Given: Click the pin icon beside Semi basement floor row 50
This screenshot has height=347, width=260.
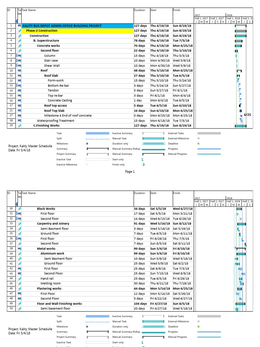Looking at the screenshot, I should pyautogui.click(x=20, y=308).
